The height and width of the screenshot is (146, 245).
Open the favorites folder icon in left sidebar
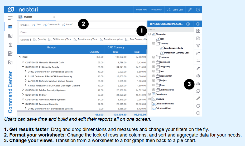click(x=10, y=63)
